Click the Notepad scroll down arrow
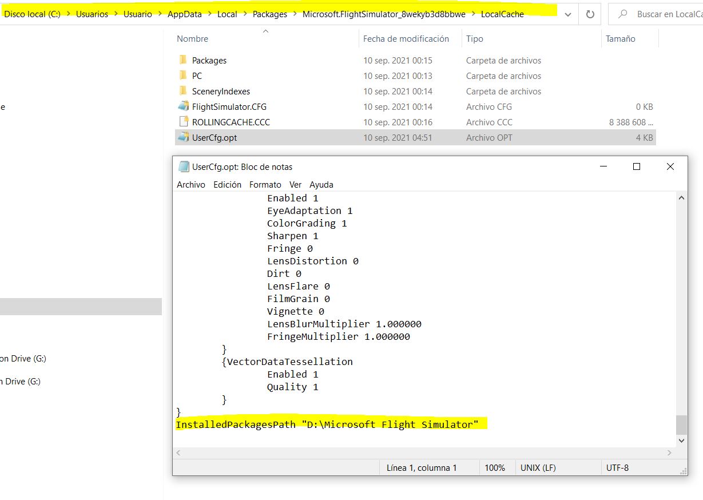 pos(681,441)
